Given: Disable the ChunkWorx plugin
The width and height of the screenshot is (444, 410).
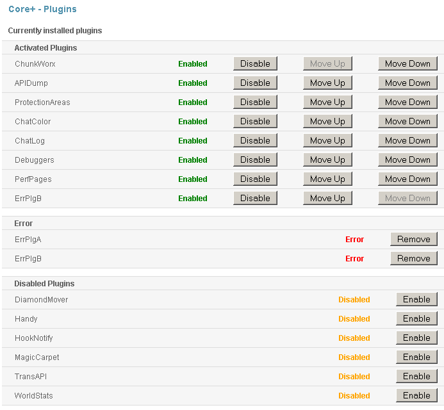Looking at the screenshot, I should click(x=255, y=63).
